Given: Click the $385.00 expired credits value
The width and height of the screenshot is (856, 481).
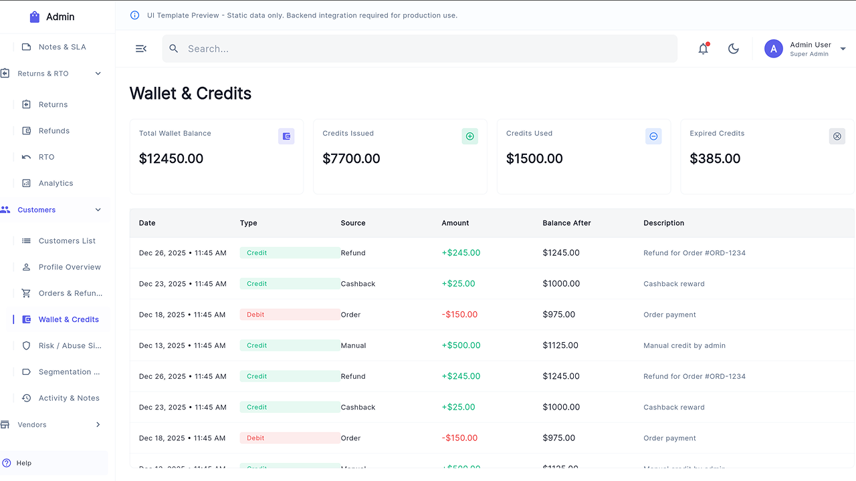Looking at the screenshot, I should pyautogui.click(x=715, y=158).
